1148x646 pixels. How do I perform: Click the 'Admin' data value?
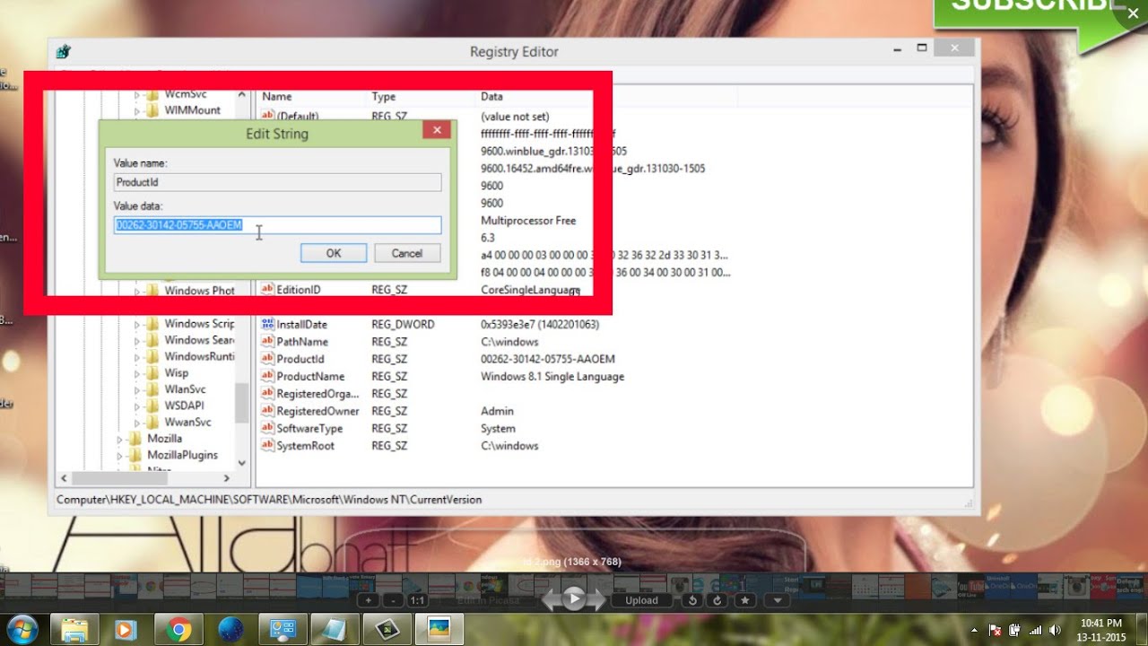pyautogui.click(x=497, y=411)
